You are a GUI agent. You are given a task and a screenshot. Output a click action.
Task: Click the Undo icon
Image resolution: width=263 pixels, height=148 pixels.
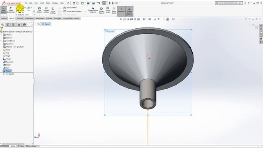[99, 3]
